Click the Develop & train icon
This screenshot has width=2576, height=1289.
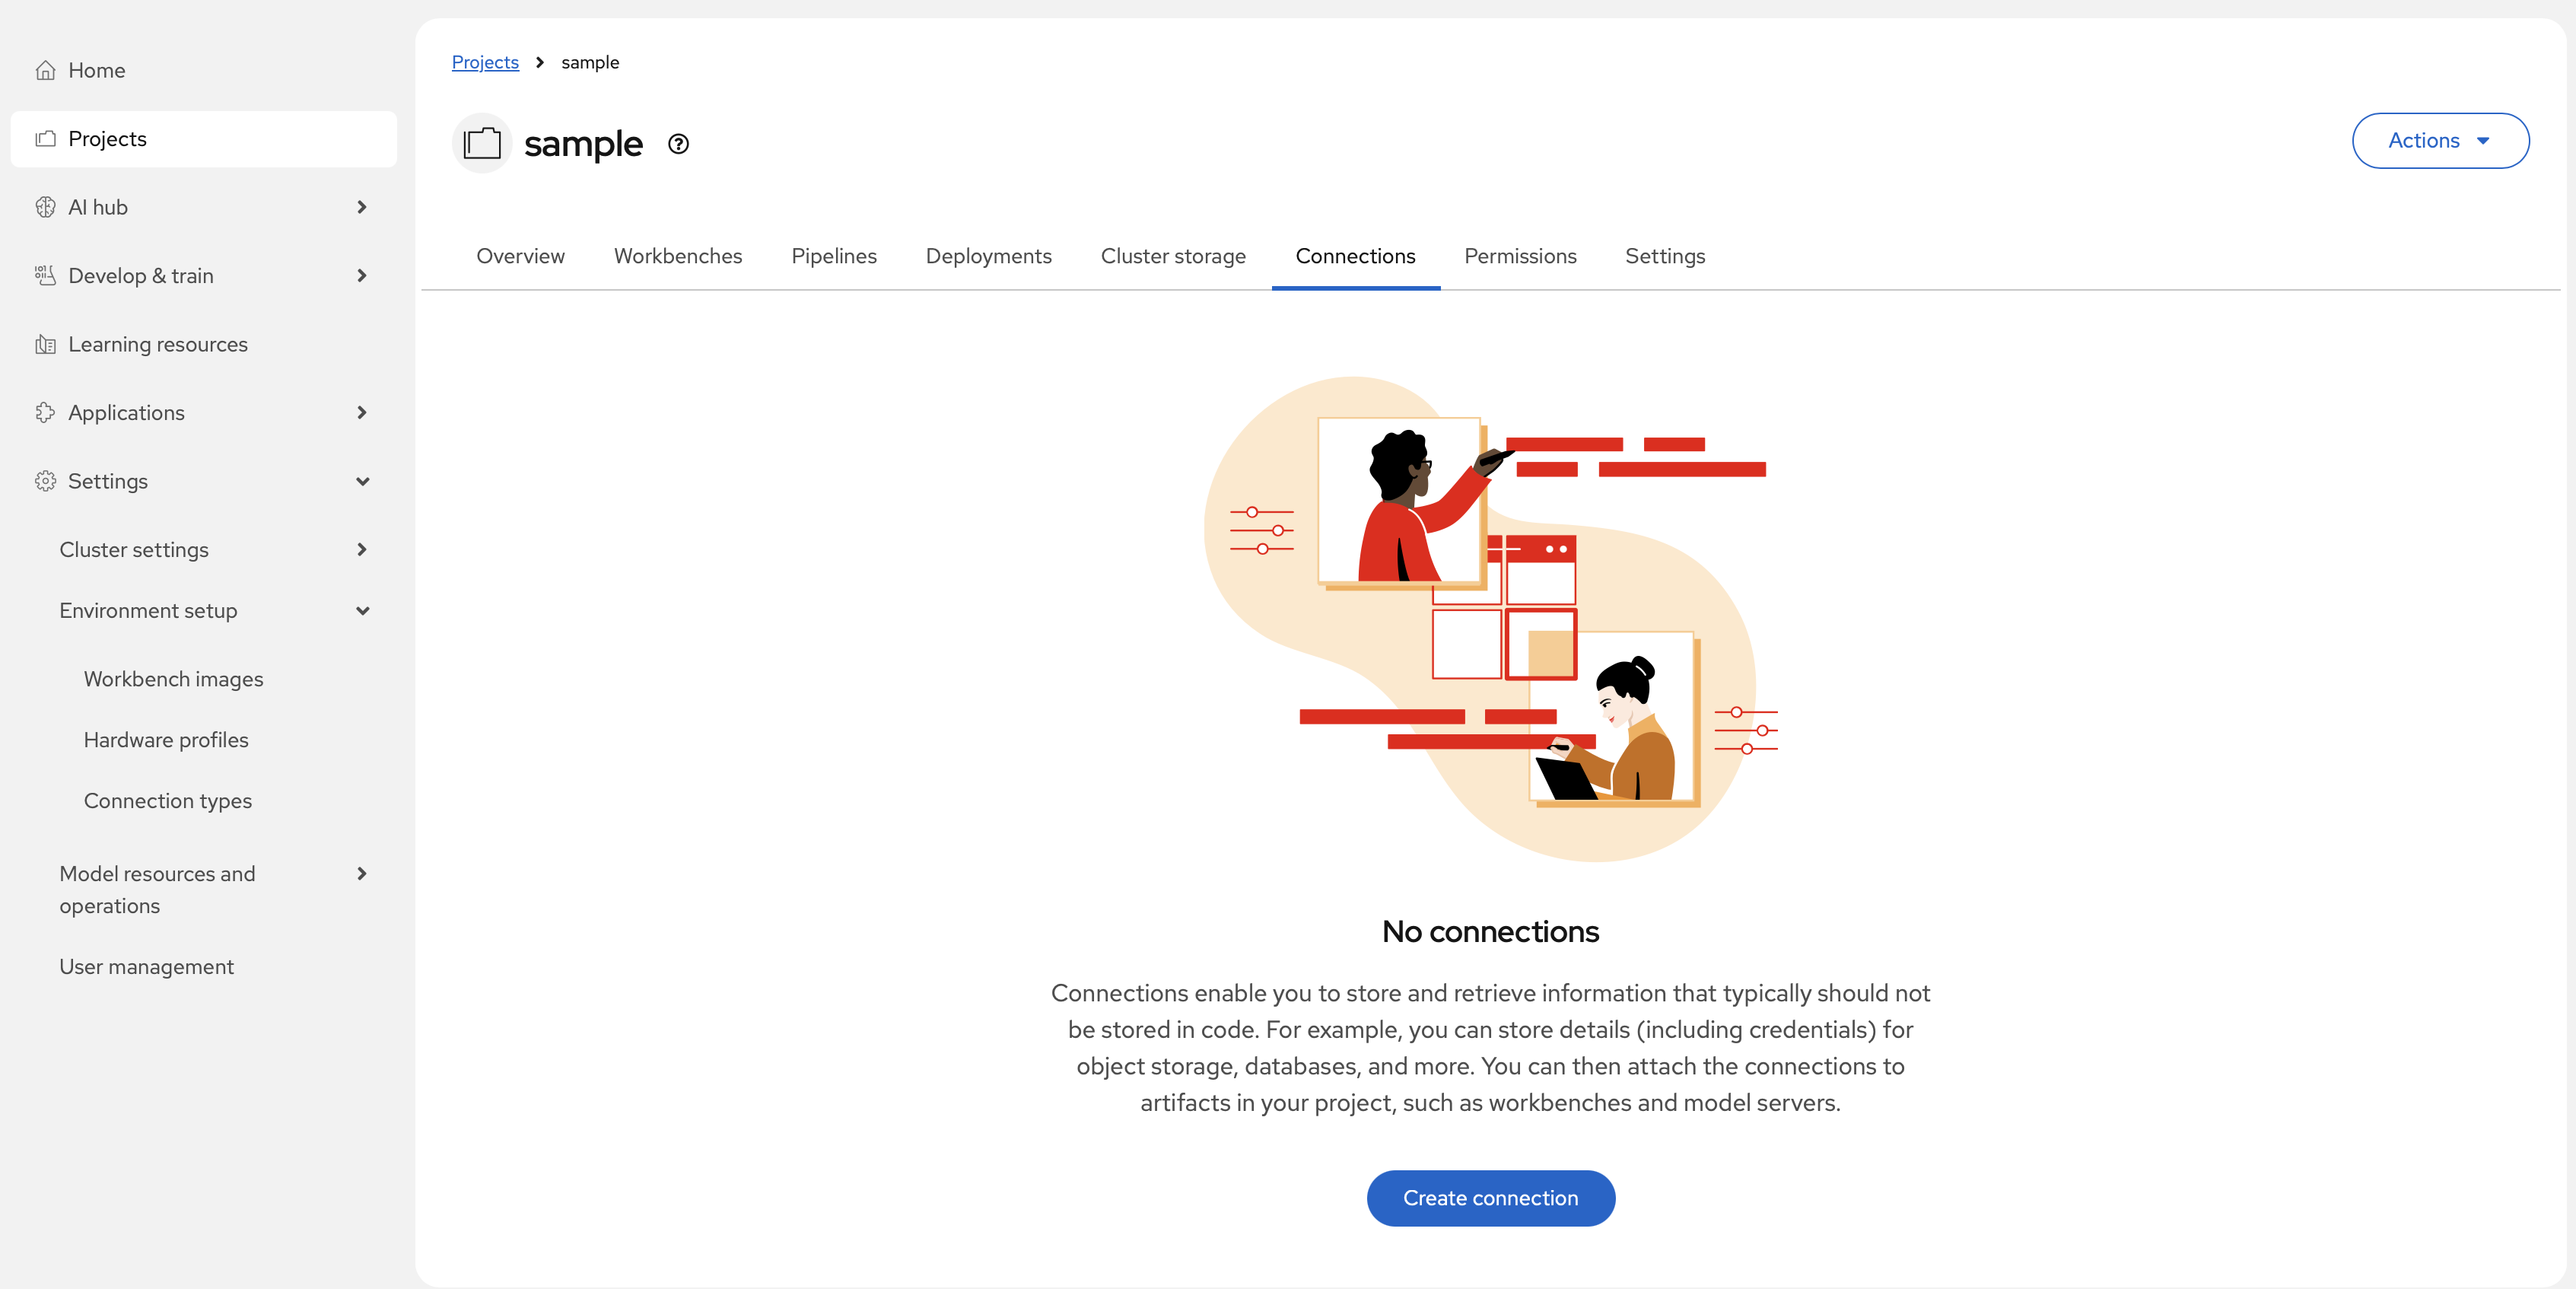[x=45, y=275]
